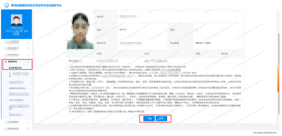Viewport: 282px width, 136px height.
Task: Click the 时间 column header
Action: pos(118,54)
